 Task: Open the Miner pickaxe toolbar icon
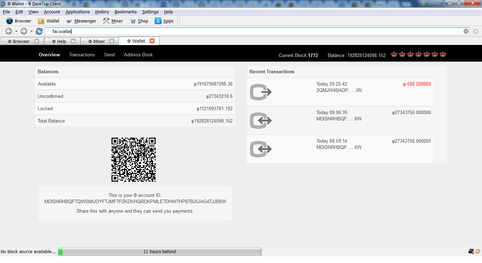pos(106,21)
